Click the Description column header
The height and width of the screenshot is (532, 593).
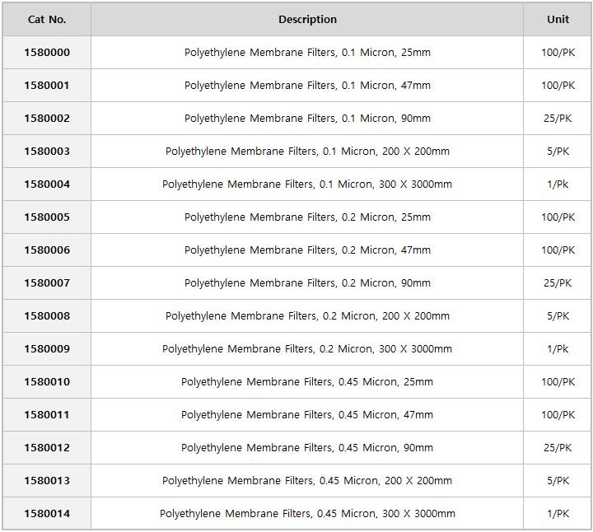pos(307,20)
